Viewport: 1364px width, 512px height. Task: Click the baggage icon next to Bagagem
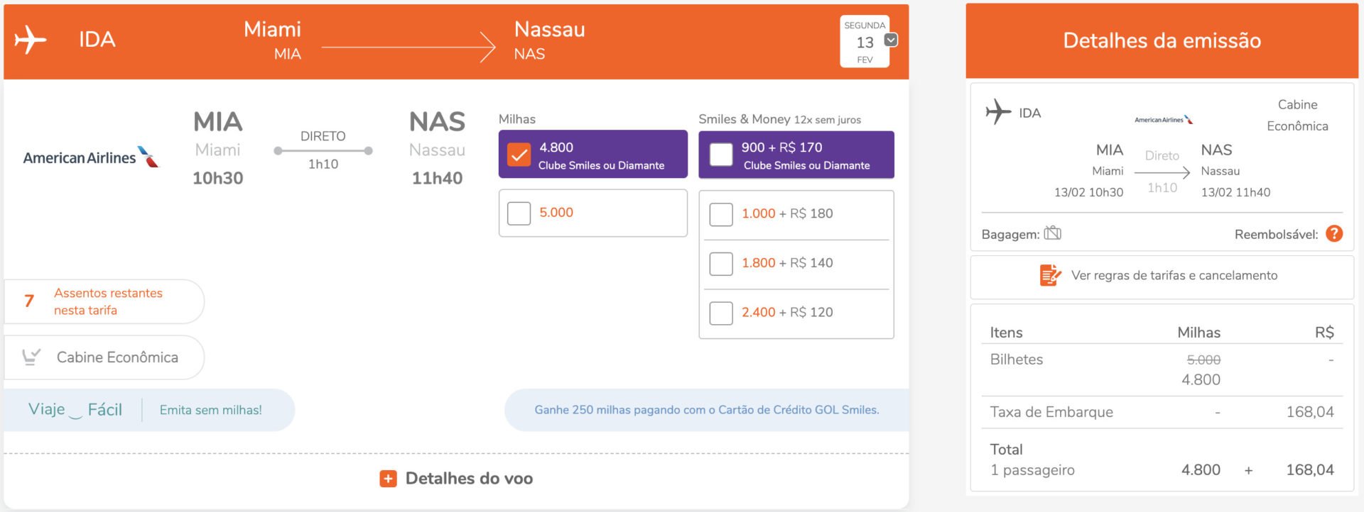tap(1052, 233)
